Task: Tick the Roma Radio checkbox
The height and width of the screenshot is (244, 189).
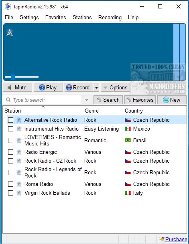Action: point(10,184)
